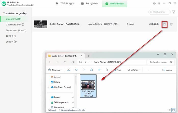Viewport: 178px width, 113px height.
Task: Open the Afficher view dropdown
Action: coord(134,70)
